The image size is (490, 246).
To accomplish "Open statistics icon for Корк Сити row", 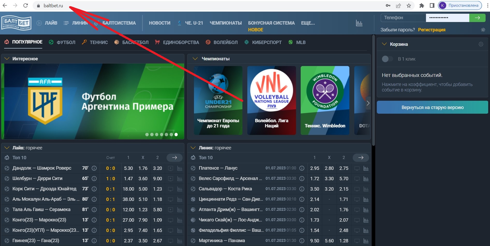I will [x=180, y=189].
